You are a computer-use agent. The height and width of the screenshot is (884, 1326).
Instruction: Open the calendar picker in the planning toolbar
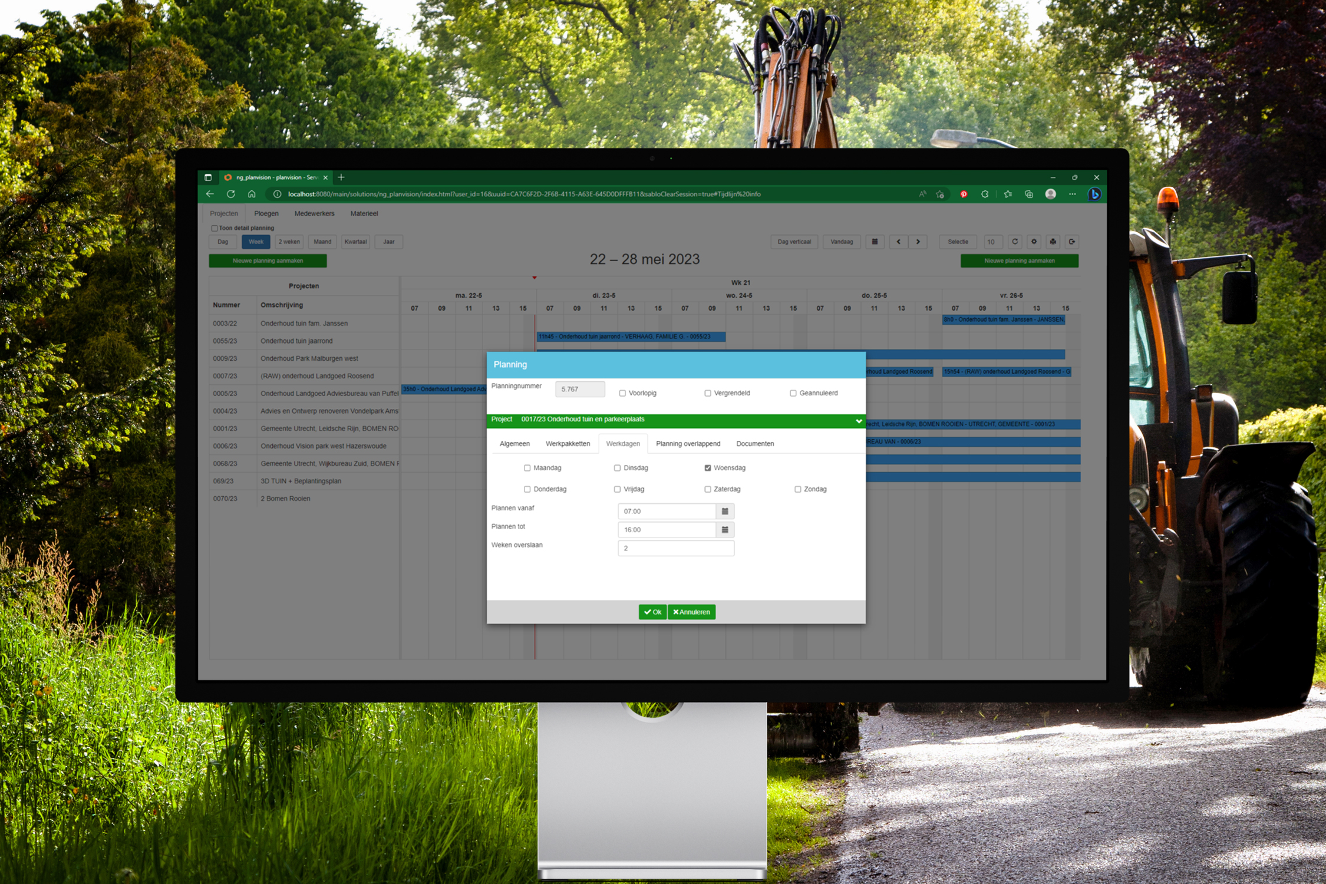[875, 242]
